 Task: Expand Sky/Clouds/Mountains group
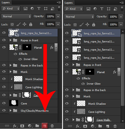11,110
